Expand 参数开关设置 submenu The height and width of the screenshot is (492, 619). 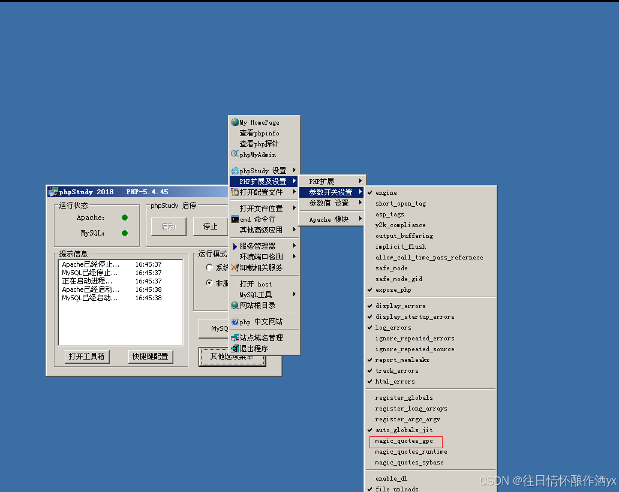(332, 192)
